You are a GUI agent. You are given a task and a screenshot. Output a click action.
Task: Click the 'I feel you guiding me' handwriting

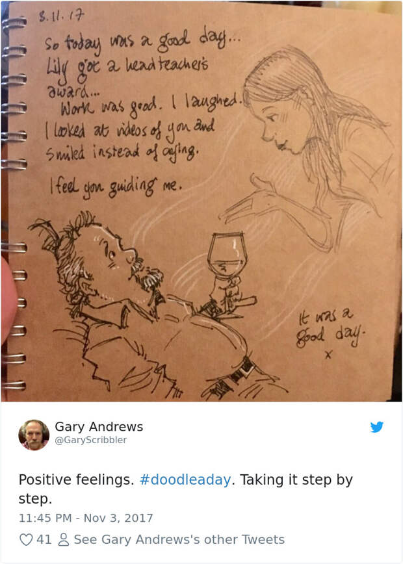tap(115, 185)
